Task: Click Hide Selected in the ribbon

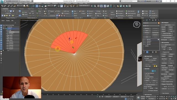Action: [130, 11]
